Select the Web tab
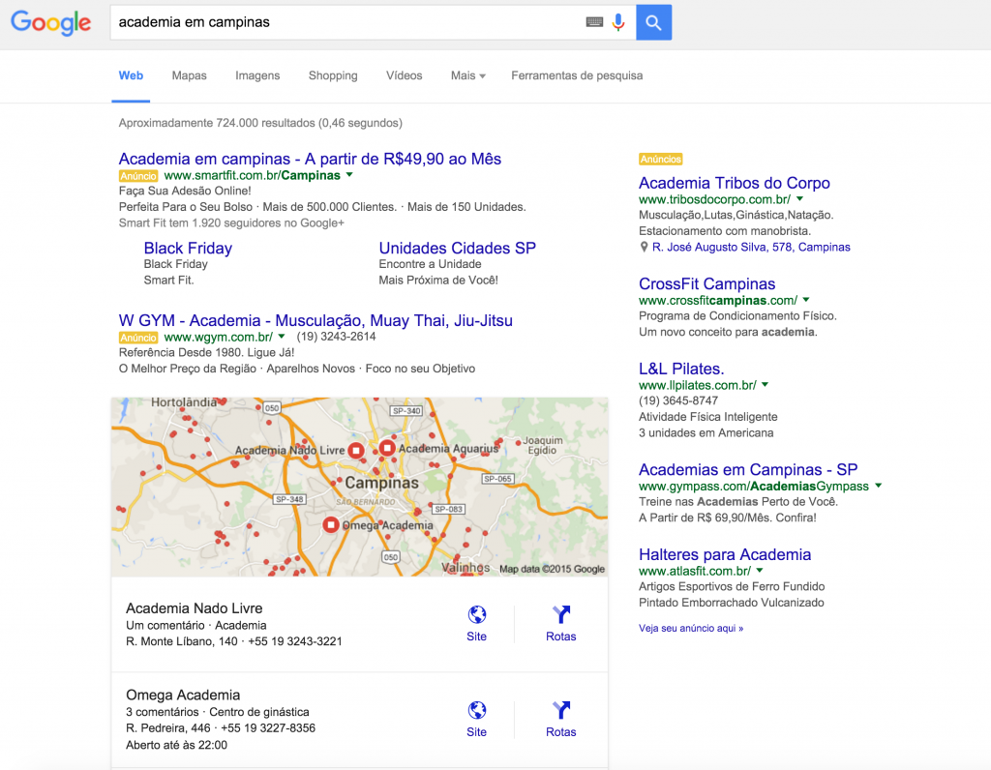The image size is (991, 770). [x=131, y=75]
